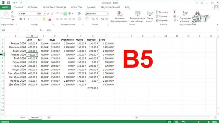Toggle bold Ж formatting
The image size is (219, 123).
coord(21,19)
